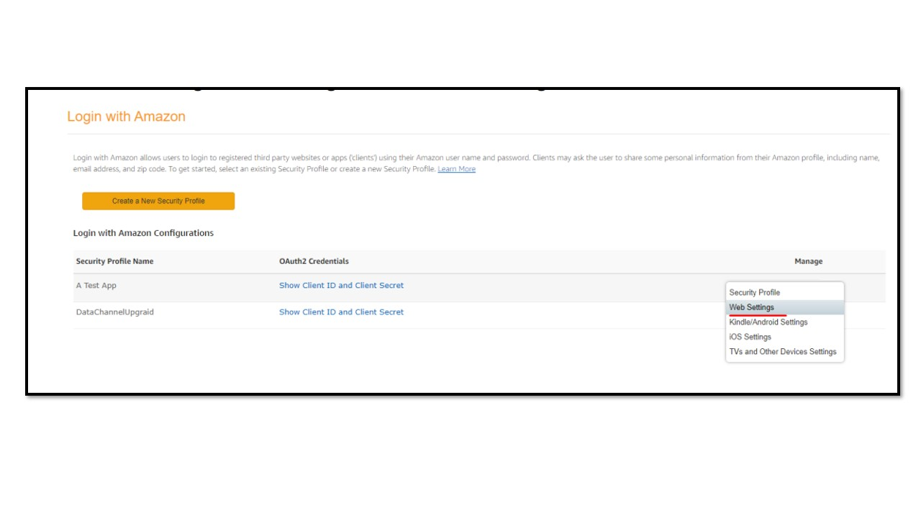The height and width of the screenshot is (518, 921).
Task: Choose Web Settings in the dropdown menu
Action: coord(784,307)
